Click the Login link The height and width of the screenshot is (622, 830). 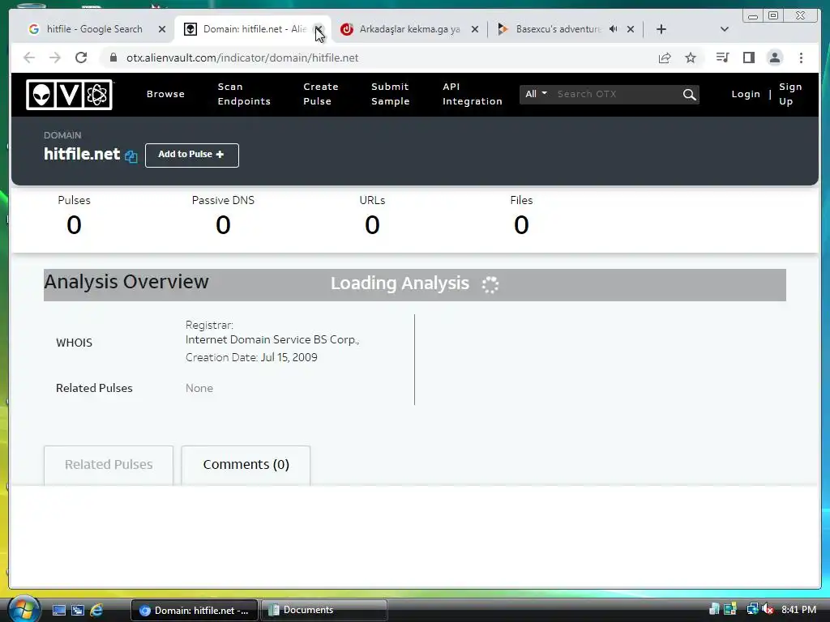746,94
